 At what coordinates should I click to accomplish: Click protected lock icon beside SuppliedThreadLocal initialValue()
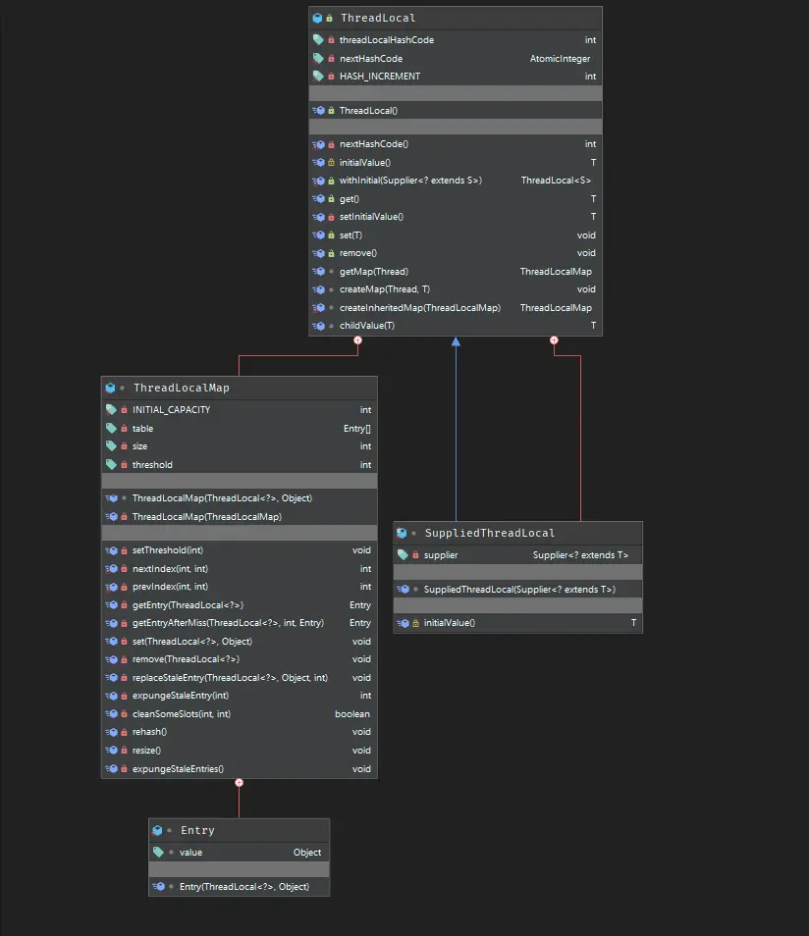415,623
